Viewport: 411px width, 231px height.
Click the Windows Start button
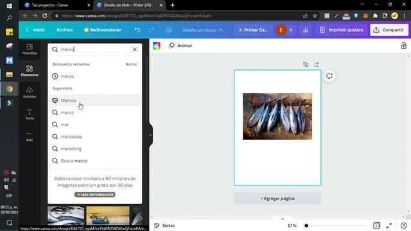9,6
